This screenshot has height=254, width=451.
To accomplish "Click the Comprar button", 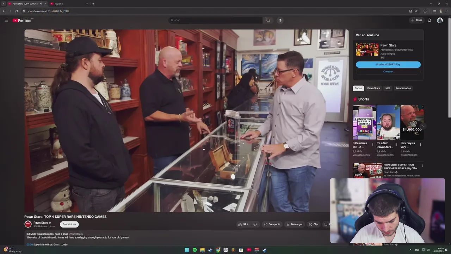I will [388, 72].
